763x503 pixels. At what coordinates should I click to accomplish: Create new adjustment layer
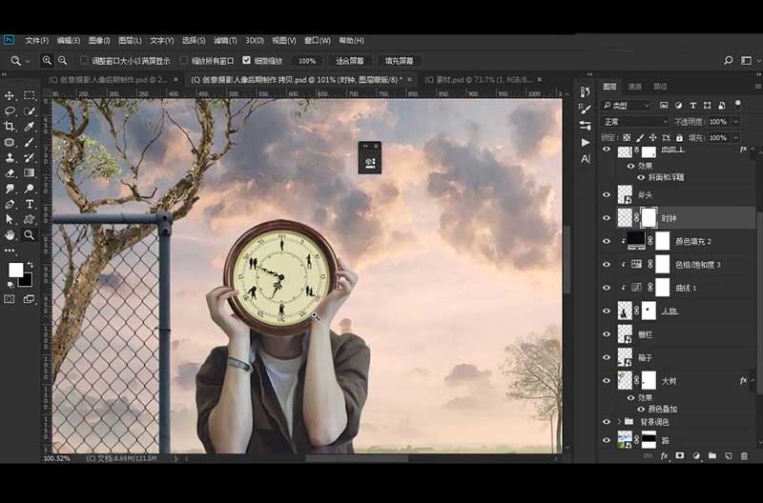click(696, 456)
